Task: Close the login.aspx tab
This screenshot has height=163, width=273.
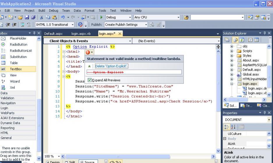Action: tap(120, 34)
